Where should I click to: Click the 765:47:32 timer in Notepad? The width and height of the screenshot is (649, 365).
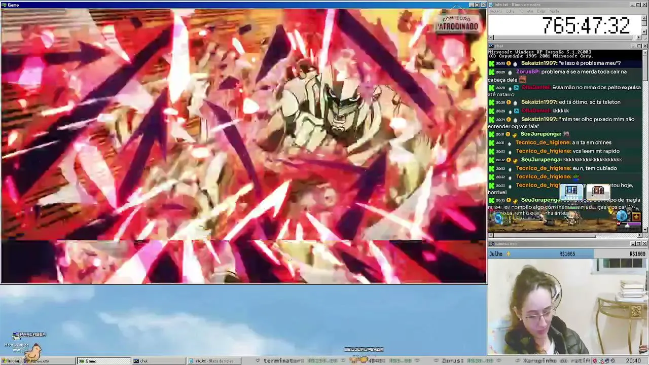[586, 25]
